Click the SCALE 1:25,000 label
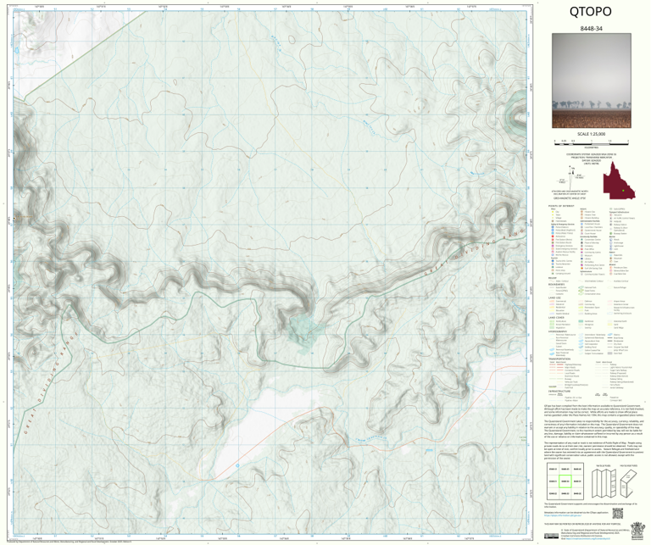 [591, 134]
